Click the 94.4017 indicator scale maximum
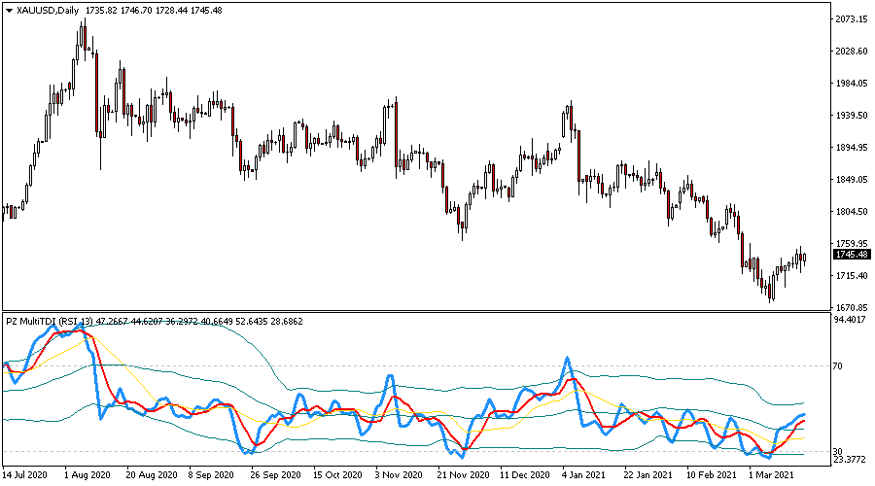Image resolution: width=875 pixels, height=486 pixels. tap(850, 319)
